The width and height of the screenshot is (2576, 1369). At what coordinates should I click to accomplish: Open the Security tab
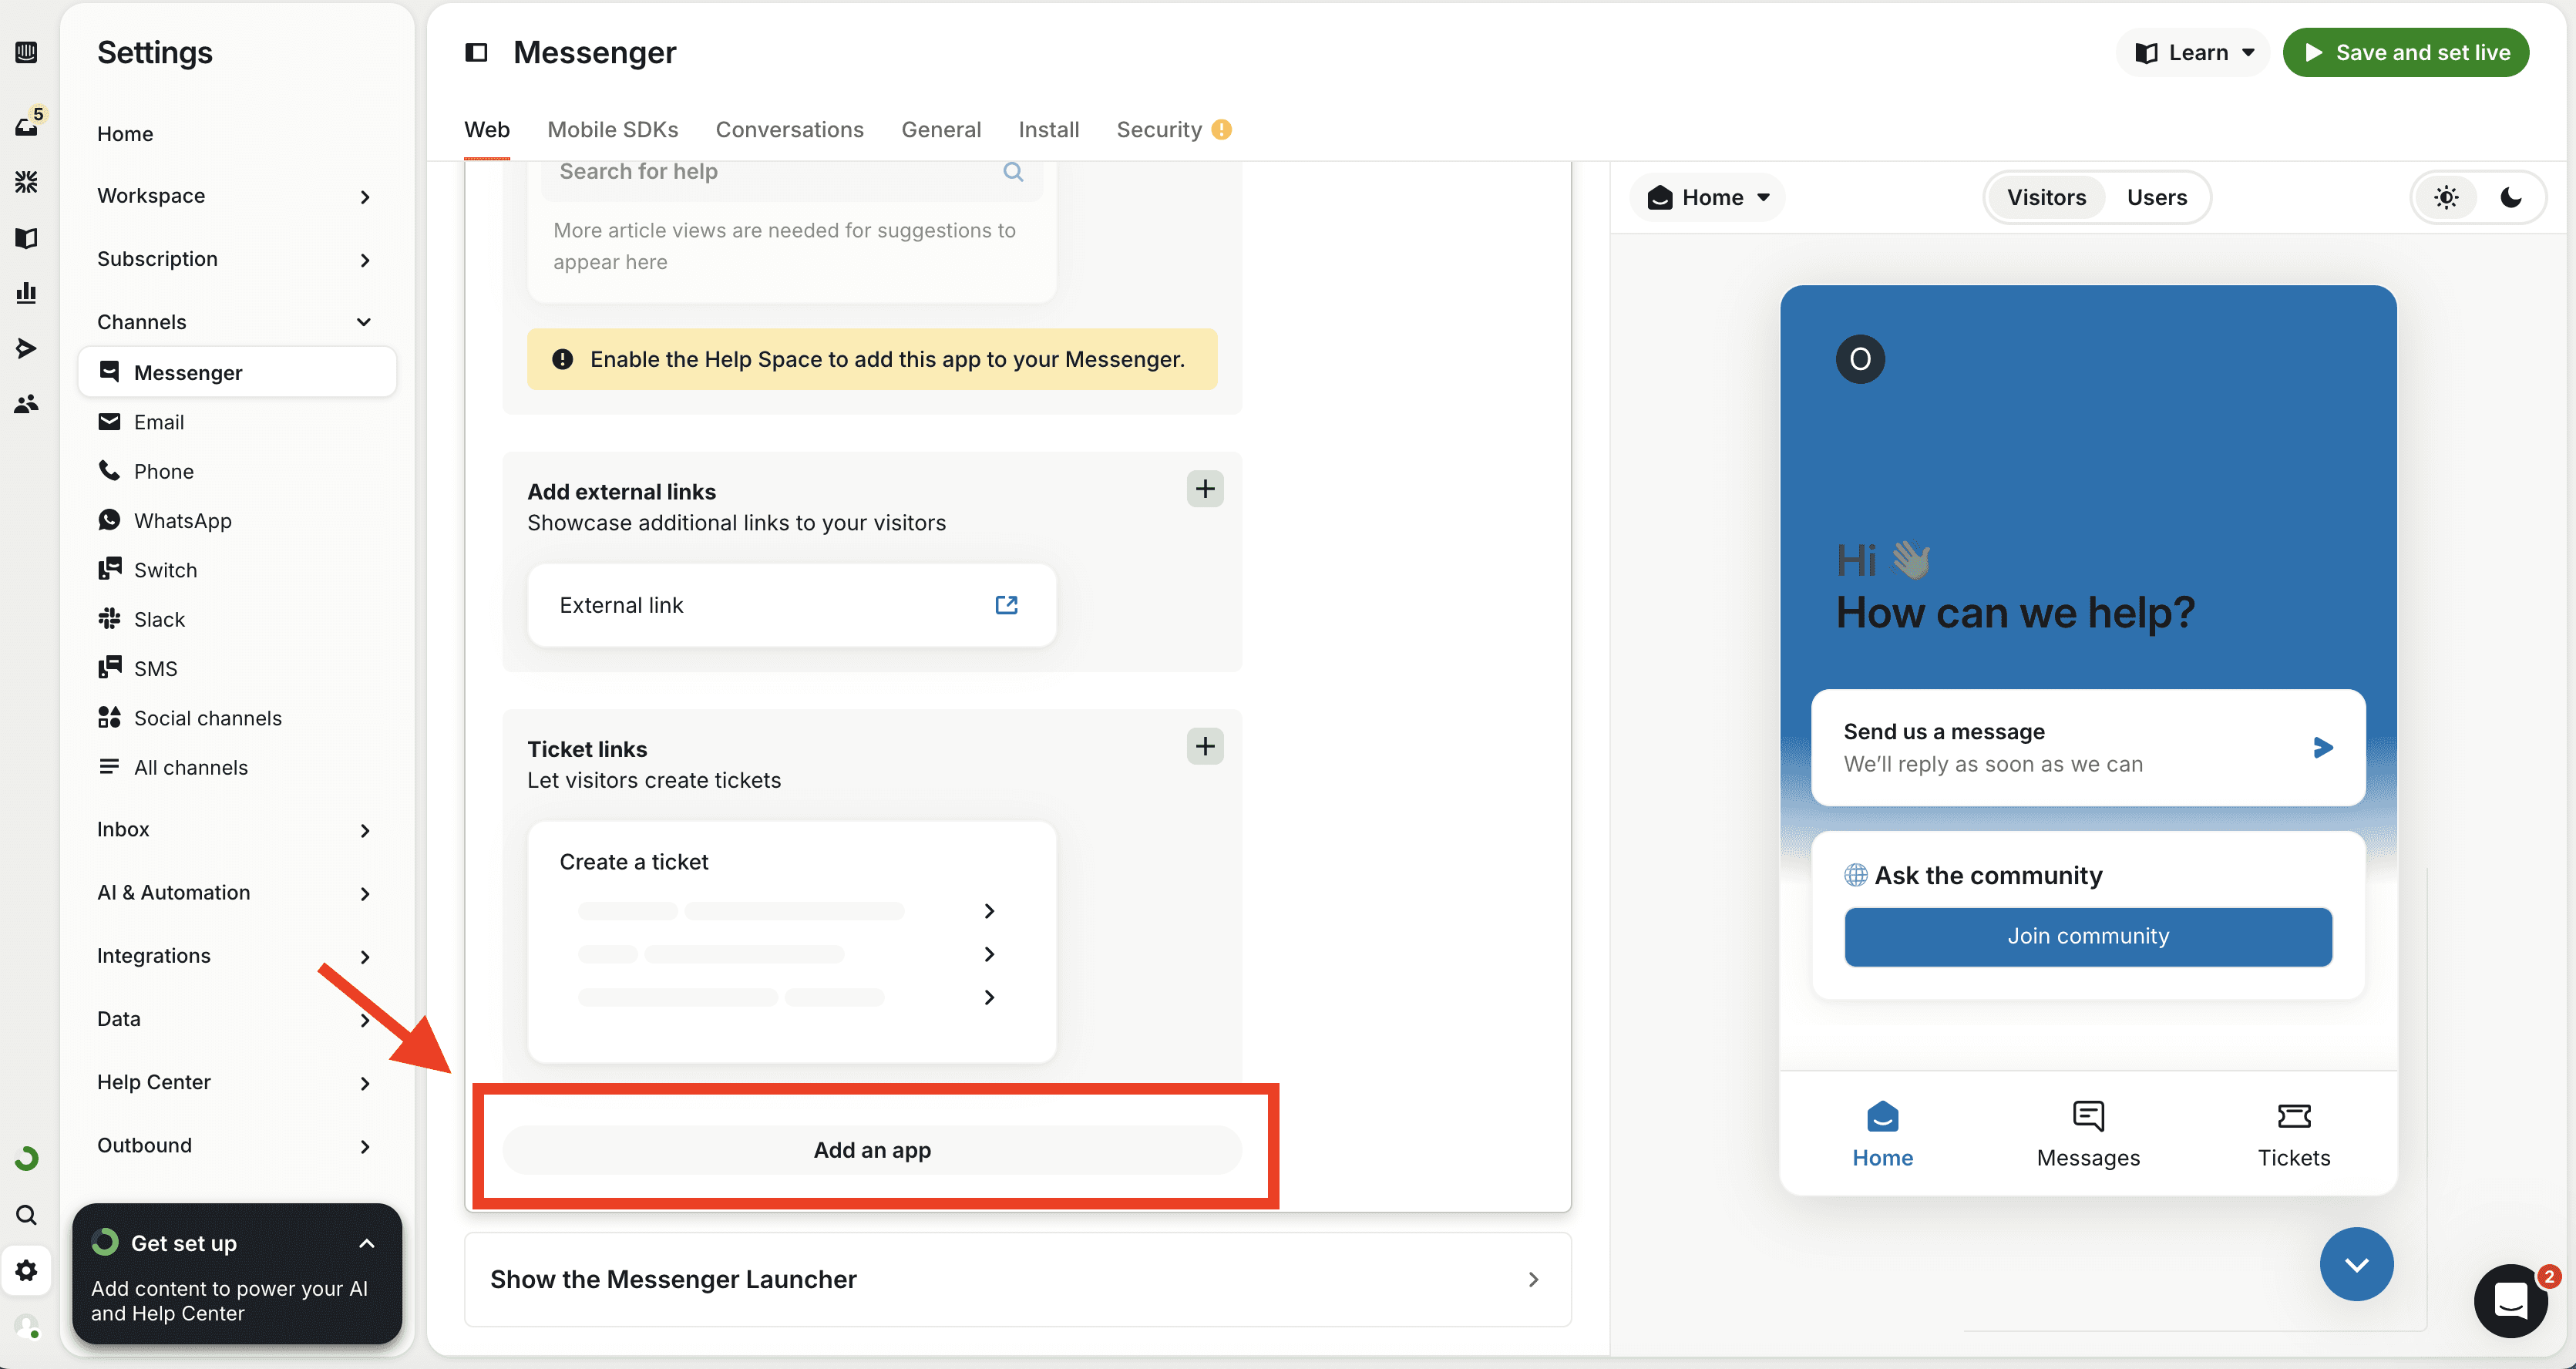coord(1159,129)
